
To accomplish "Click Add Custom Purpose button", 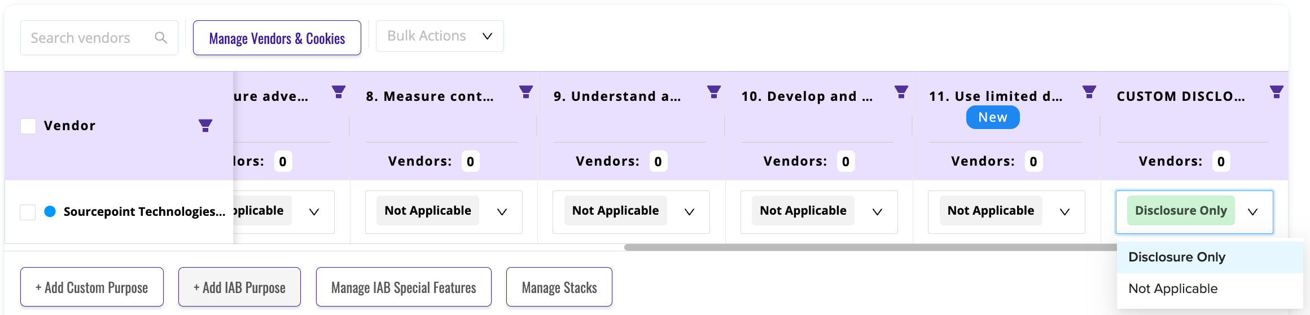I will point(92,287).
